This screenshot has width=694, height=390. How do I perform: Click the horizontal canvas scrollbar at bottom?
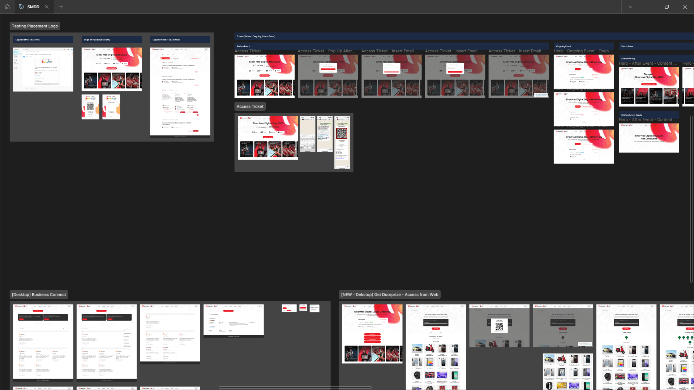click(295, 387)
